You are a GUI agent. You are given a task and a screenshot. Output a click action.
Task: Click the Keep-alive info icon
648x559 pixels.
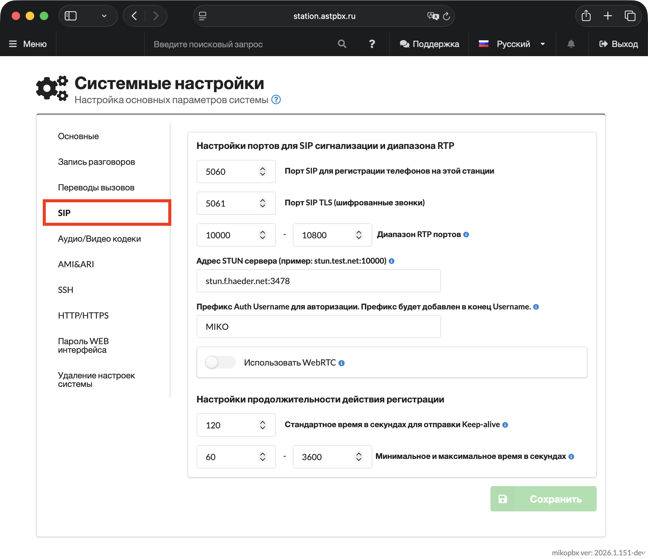tap(505, 425)
